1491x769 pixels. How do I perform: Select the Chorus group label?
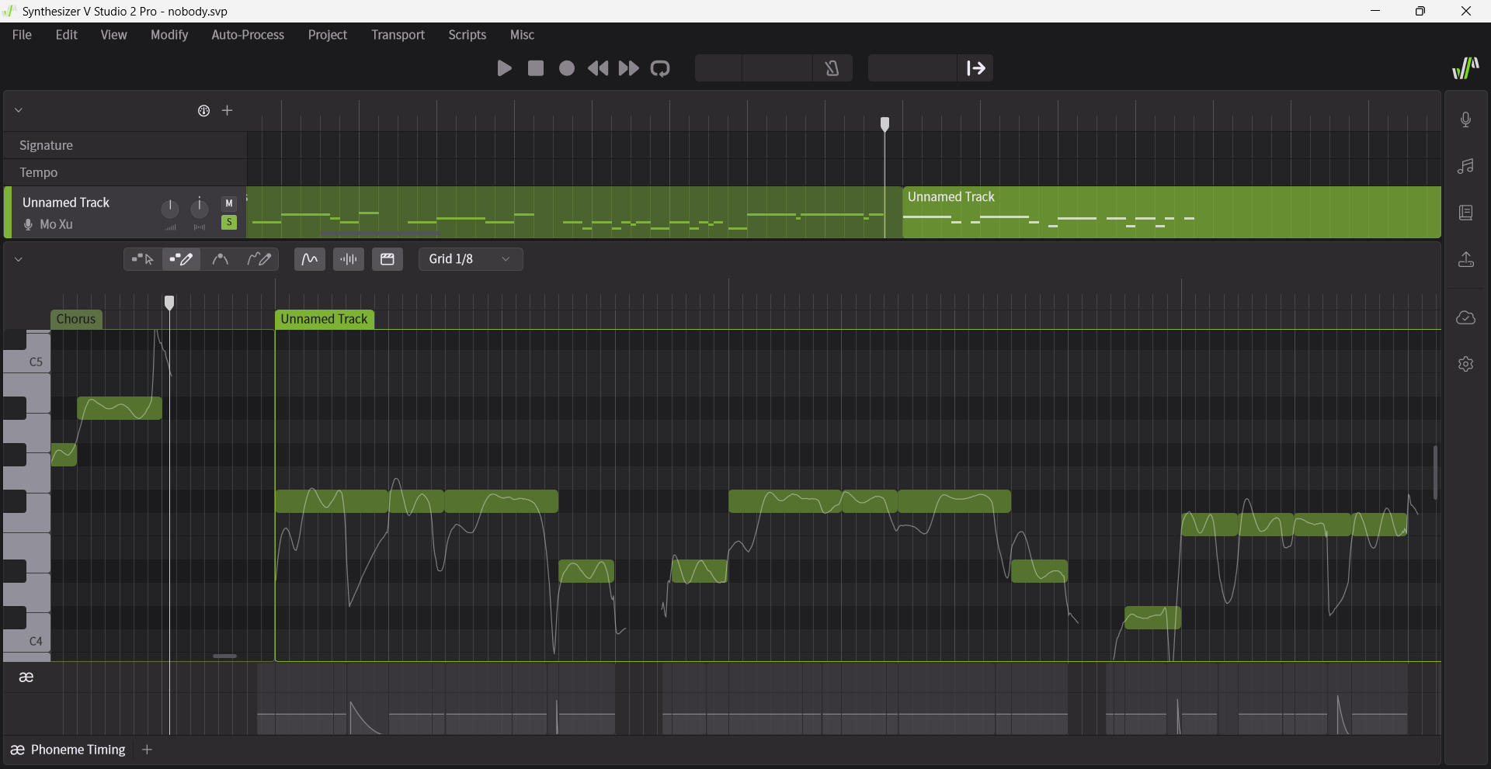click(x=76, y=319)
